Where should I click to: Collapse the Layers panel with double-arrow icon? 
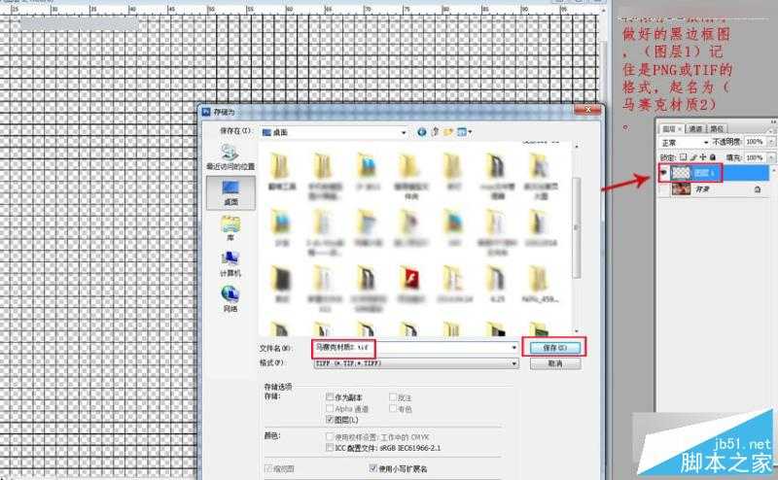pos(774,121)
